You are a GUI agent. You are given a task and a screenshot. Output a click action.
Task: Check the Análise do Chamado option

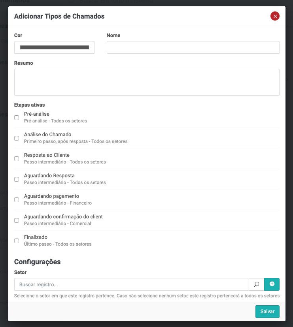(17, 138)
